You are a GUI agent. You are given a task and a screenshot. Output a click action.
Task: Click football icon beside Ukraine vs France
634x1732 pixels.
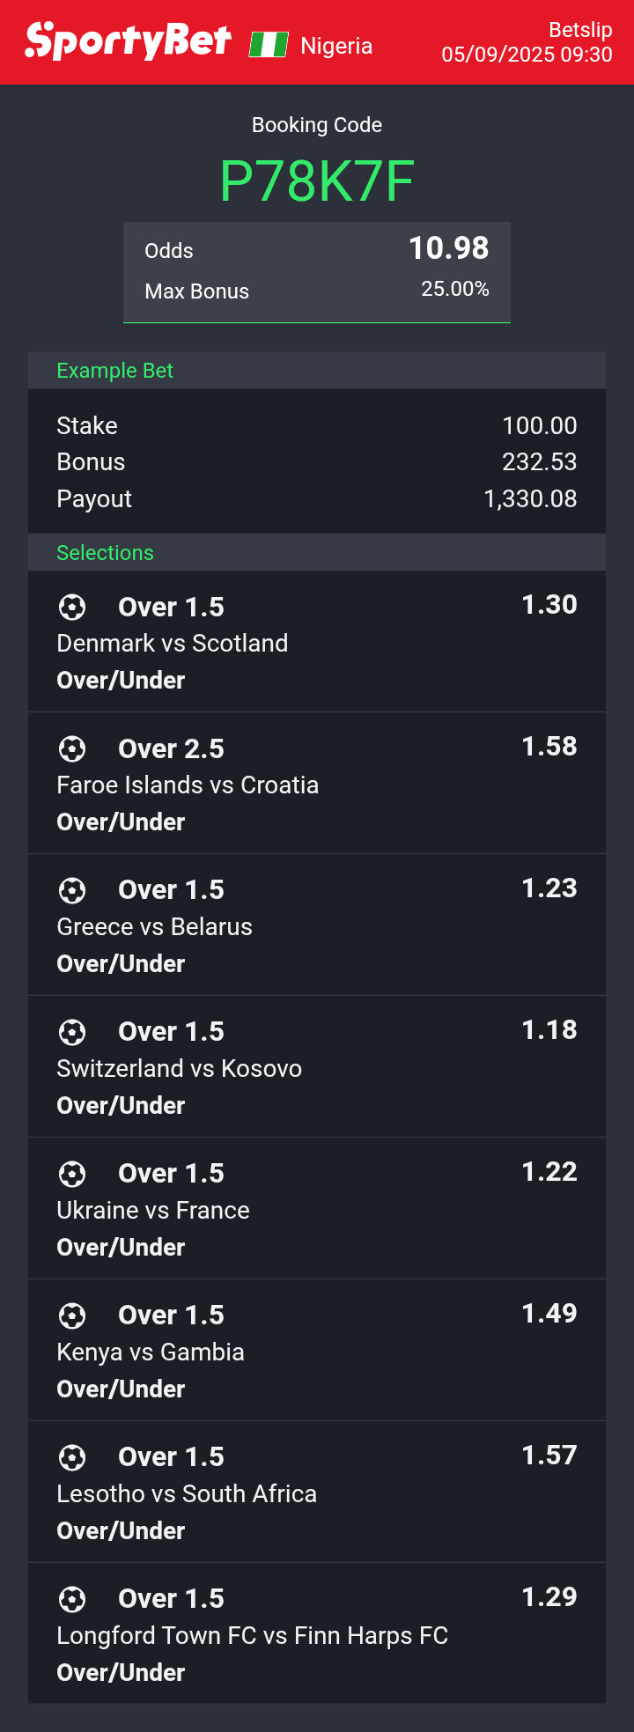coord(72,1174)
